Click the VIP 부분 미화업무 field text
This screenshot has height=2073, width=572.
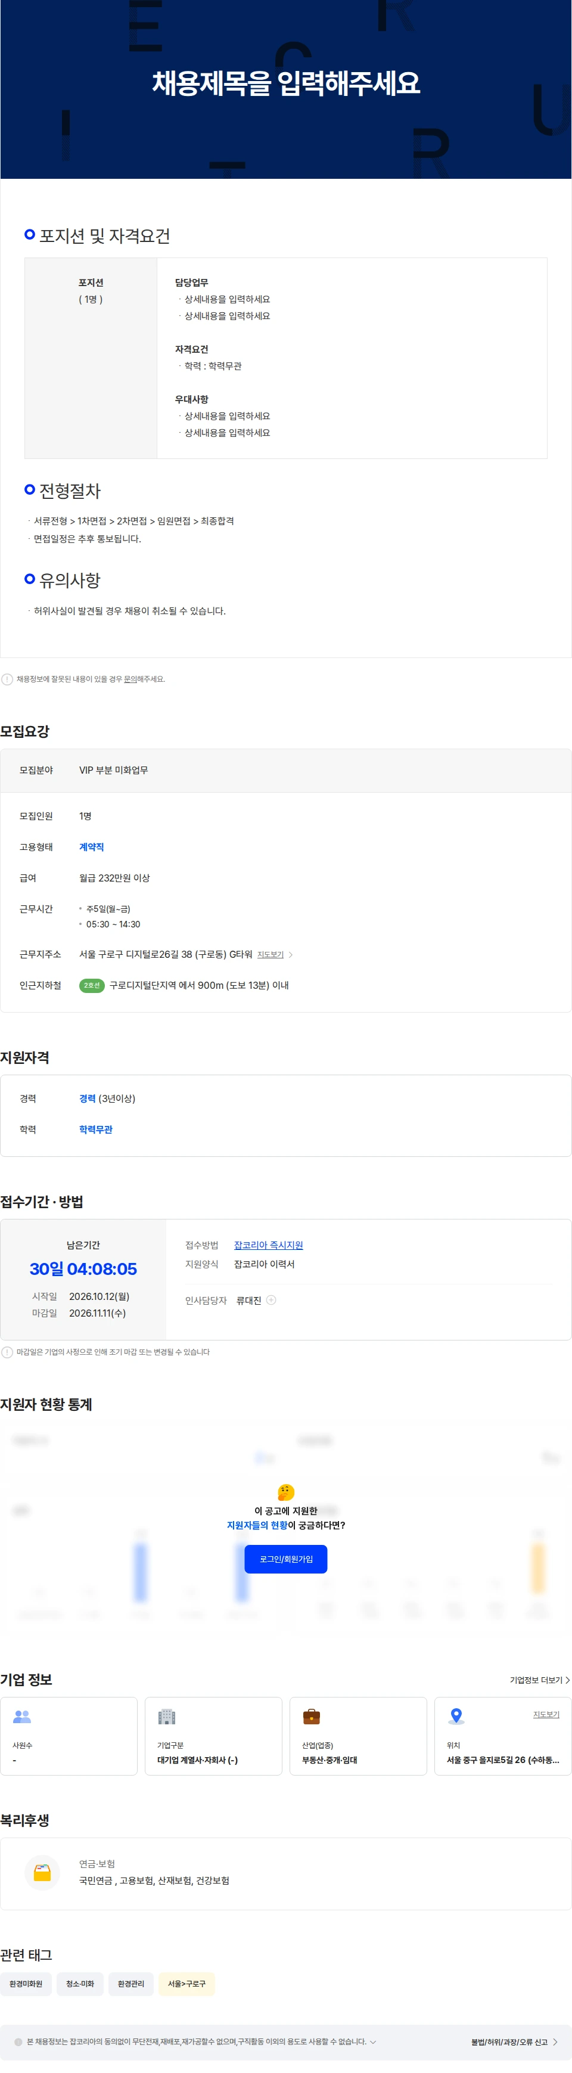113,770
